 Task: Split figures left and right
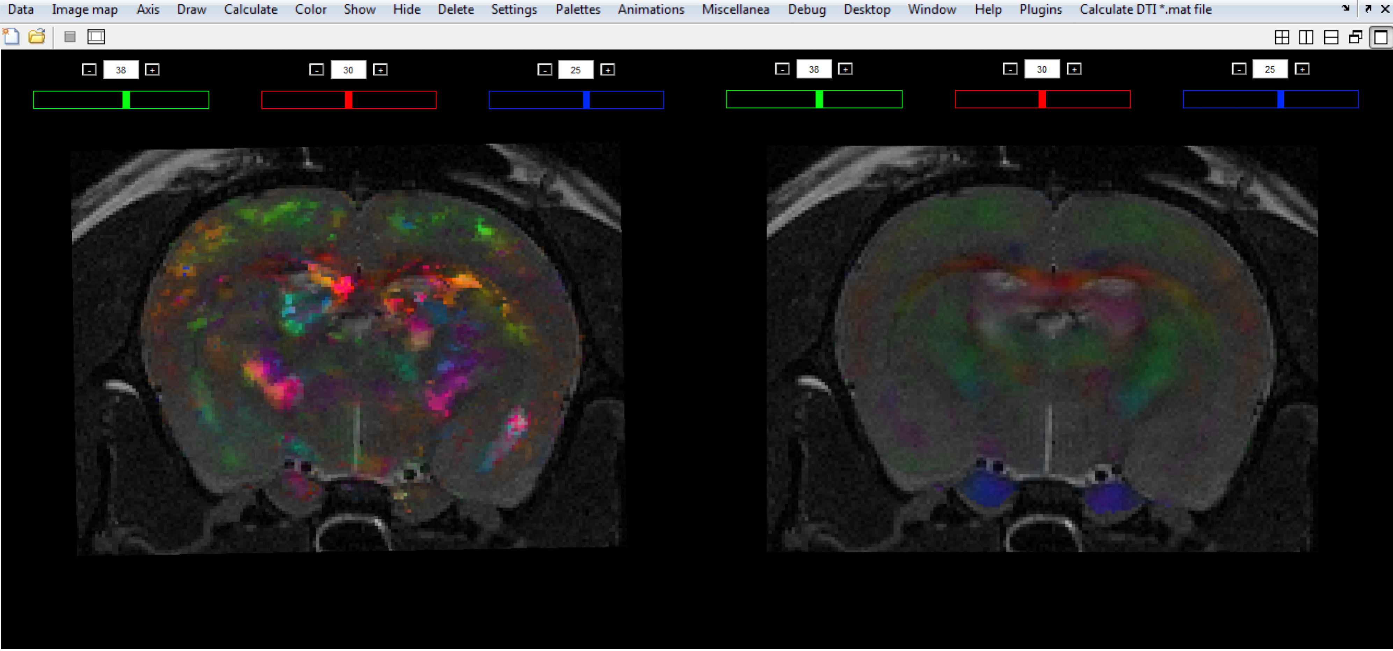pyautogui.click(x=1306, y=37)
